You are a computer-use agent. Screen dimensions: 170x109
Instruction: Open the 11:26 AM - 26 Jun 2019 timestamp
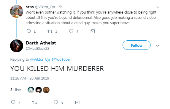pyautogui.click(x=30, y=78)
